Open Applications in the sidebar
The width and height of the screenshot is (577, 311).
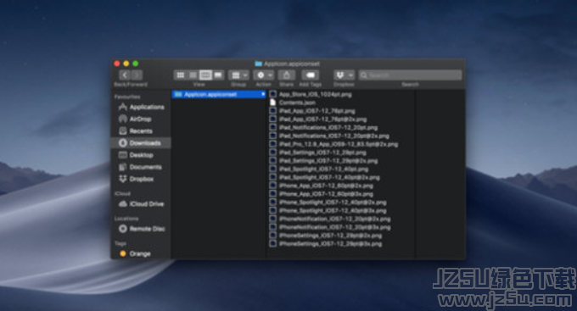pos(142,107)
